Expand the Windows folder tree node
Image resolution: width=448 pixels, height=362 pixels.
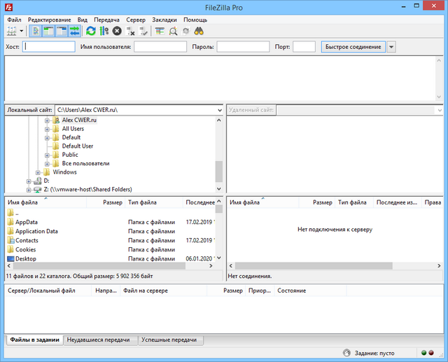38,172
